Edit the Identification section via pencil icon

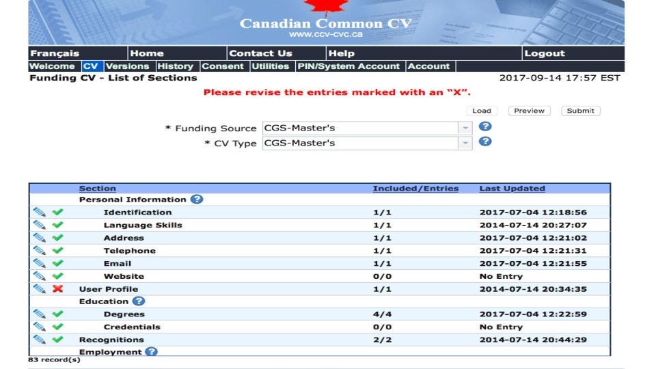tap(40, 212)
